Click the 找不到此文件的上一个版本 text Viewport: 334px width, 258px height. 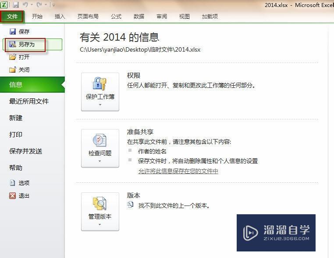click(174, 206)
